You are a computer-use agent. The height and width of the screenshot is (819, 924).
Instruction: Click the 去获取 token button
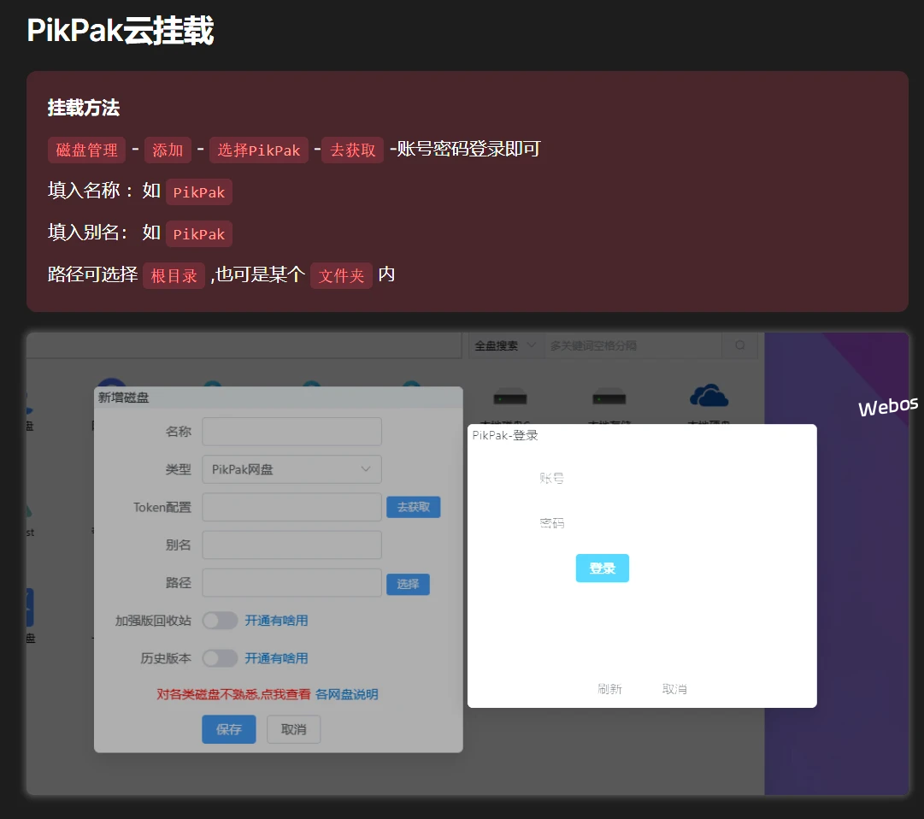tap(413, 507)
